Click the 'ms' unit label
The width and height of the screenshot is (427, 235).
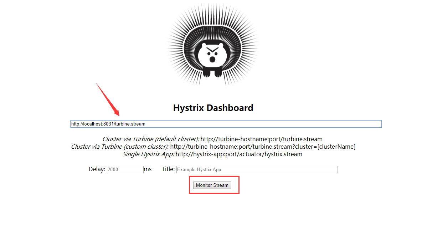pyautogui.click(x=148, y=169)
